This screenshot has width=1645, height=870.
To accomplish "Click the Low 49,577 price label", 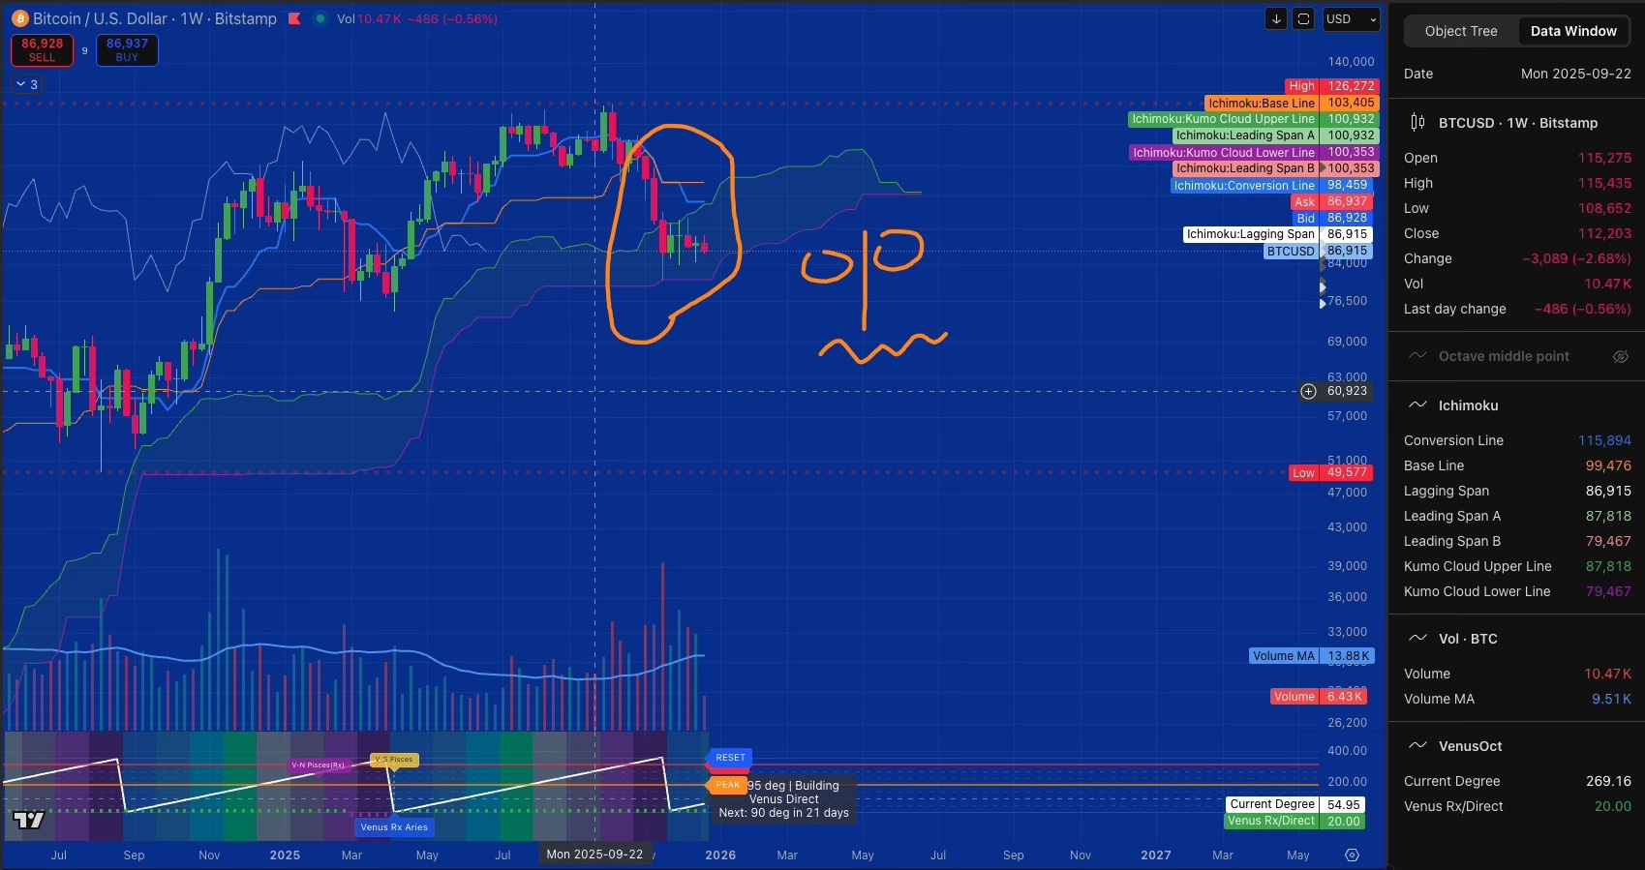I will pyautogui.click(x=1332, y=473).
